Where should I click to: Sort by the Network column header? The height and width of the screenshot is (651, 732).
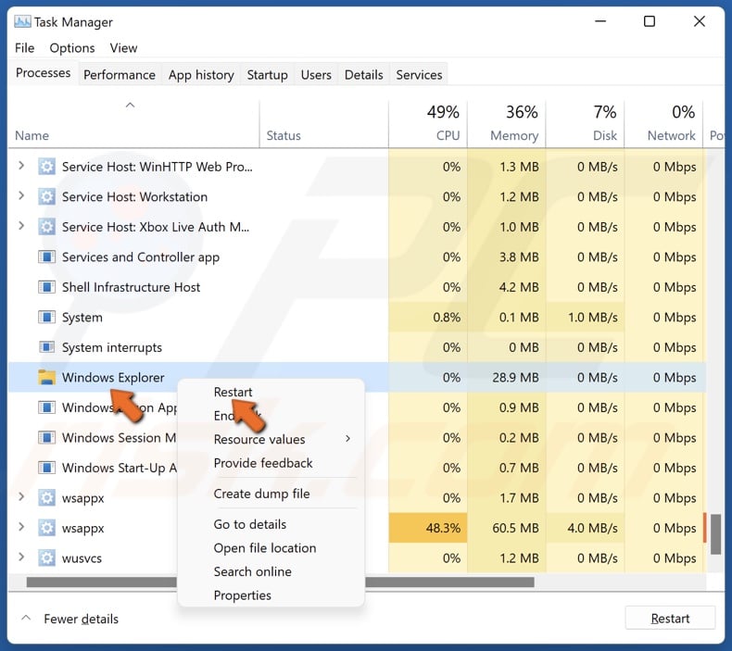663,124
